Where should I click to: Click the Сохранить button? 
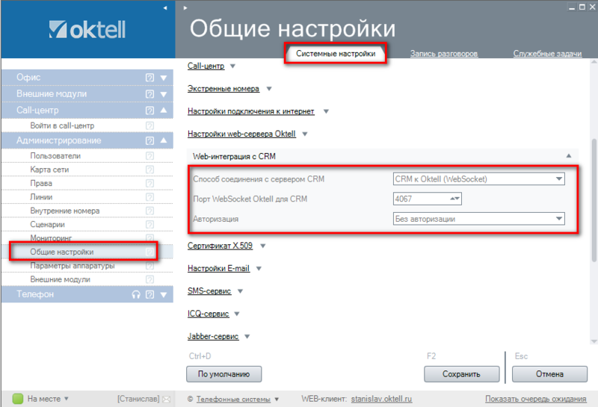pos(461,374)
